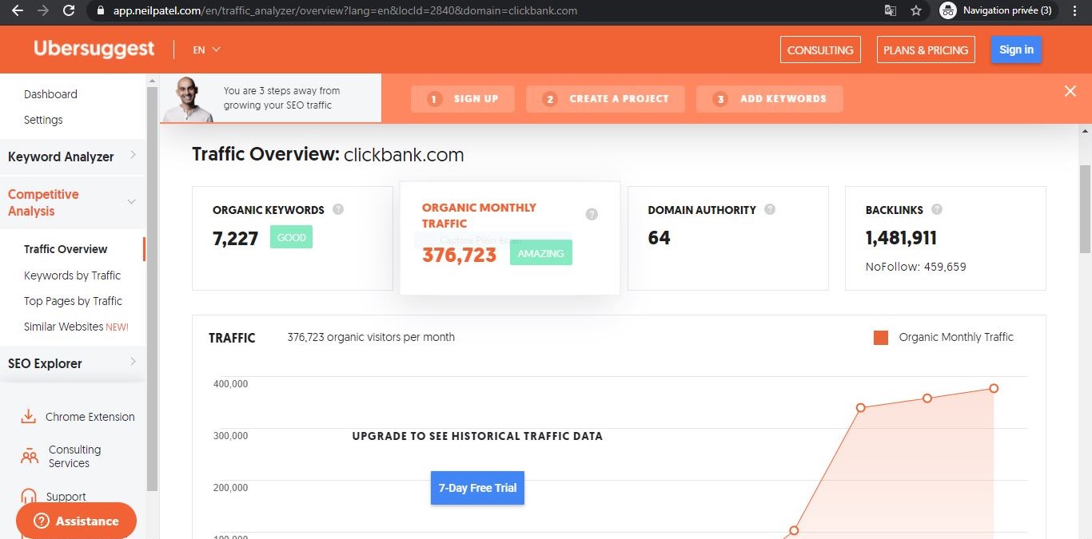This screenshot has width=1092, height=539.
Task: Click the 1,481,911 backlinks value
Action: tap(901, 238)
